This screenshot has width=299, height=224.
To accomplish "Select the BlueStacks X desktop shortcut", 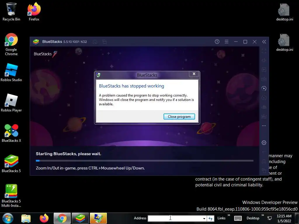I will [11, 133].
